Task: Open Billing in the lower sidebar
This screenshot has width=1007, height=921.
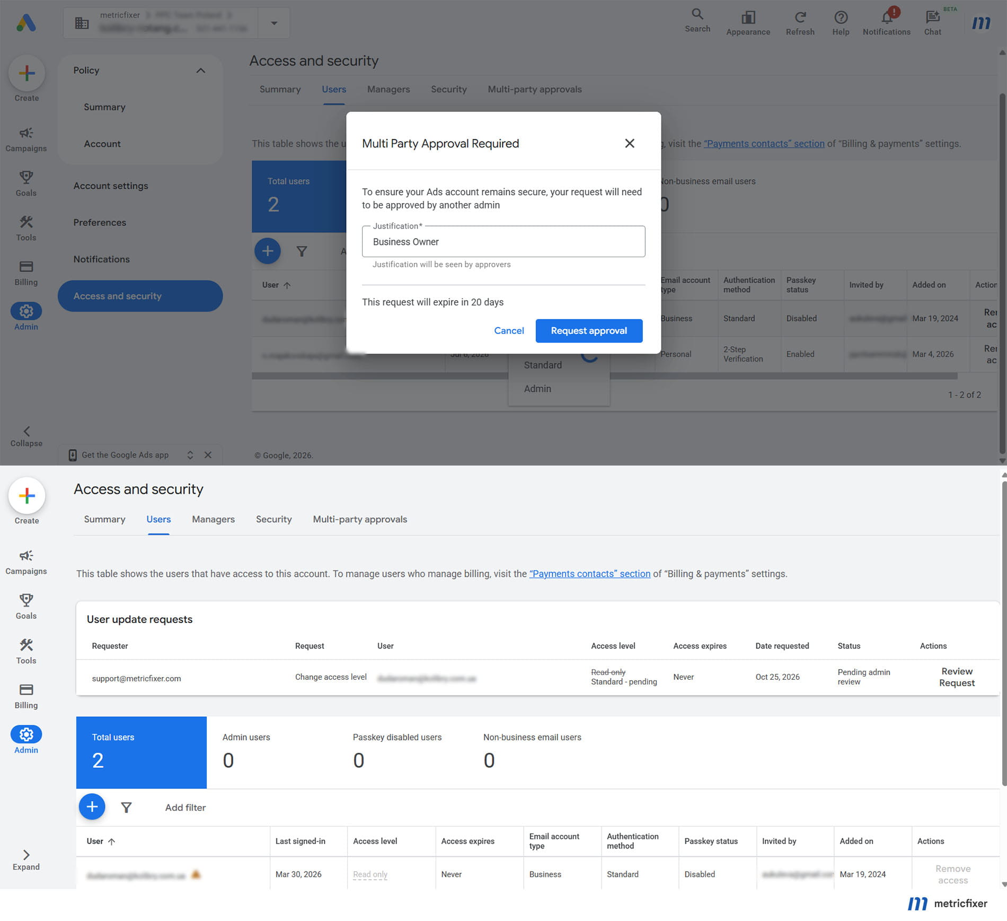Action: (26, 696)
